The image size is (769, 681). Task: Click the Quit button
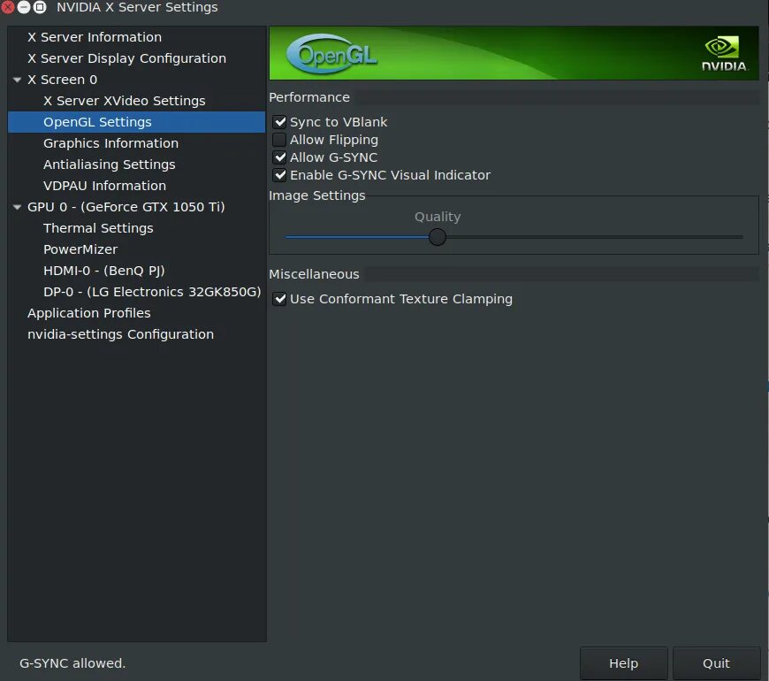tap(716, 663)
